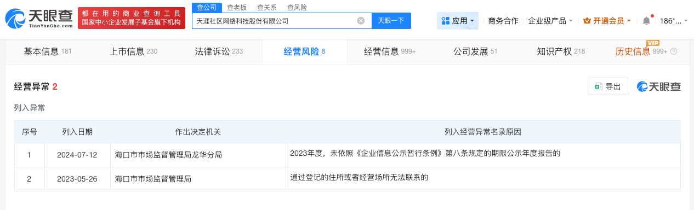Click the 列入日期 column header

[x=77, y=132]
